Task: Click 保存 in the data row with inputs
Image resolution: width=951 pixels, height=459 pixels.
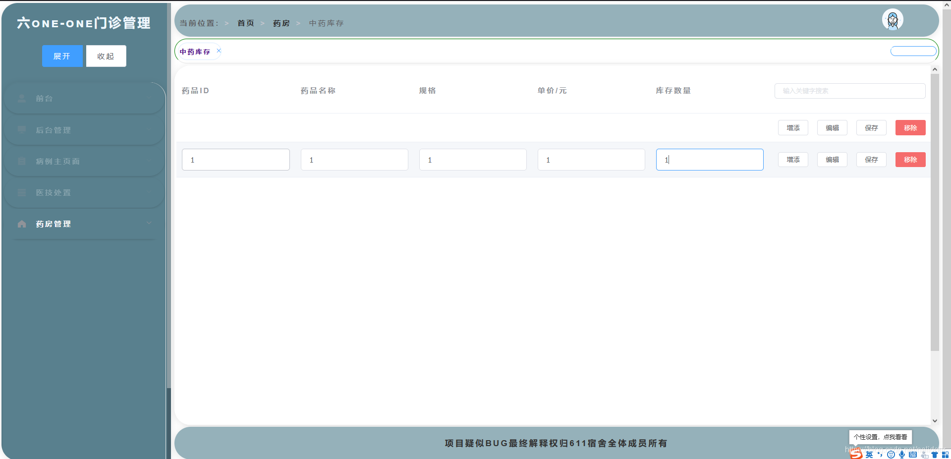Action: [x=871, y=160]
